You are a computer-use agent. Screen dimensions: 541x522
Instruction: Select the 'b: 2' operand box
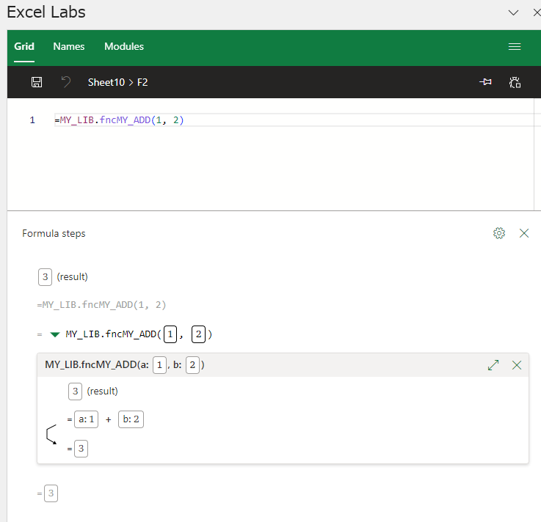pyautogui.click(x=131, y=419)
